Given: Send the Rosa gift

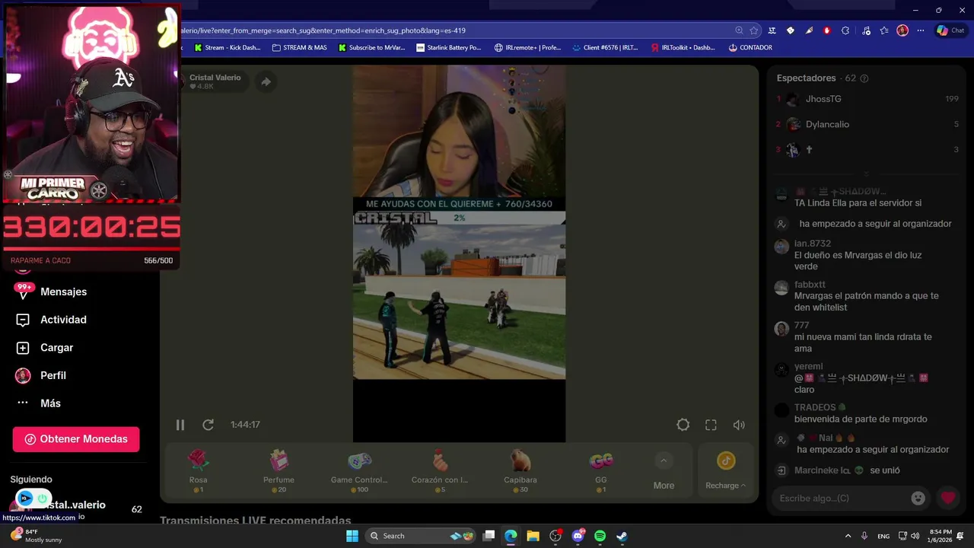Looking at the screenshot, I should [198, 470].
